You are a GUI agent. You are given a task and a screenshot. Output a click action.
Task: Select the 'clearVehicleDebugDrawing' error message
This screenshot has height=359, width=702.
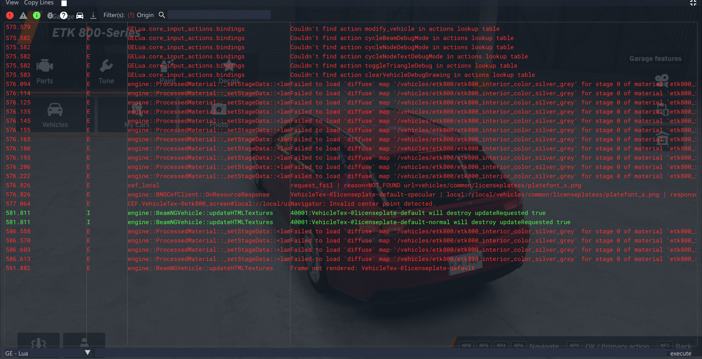pyautogui.click(x=412, y=75)
